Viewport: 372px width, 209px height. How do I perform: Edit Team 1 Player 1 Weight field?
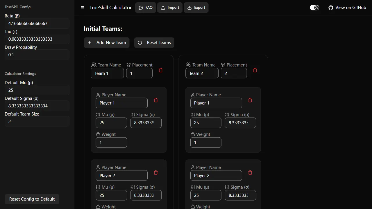(x=111, y=143)
